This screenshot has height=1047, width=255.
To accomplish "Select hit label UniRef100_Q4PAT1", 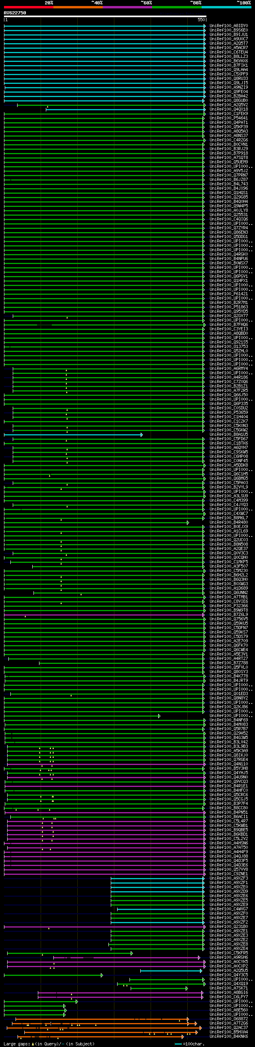I will coord(229,123).
